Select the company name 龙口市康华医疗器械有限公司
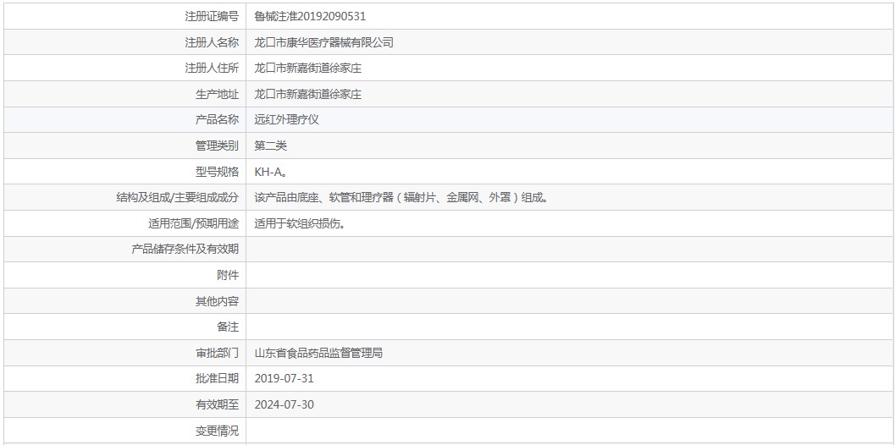Viewport: 895px width, 445px height. [x=323, y=42]
